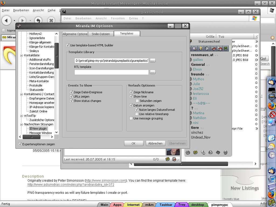Click the yellow lightbulb icon in contact list toolbar
Viewport: 276px width, 207px height.
tap(201, 49)
